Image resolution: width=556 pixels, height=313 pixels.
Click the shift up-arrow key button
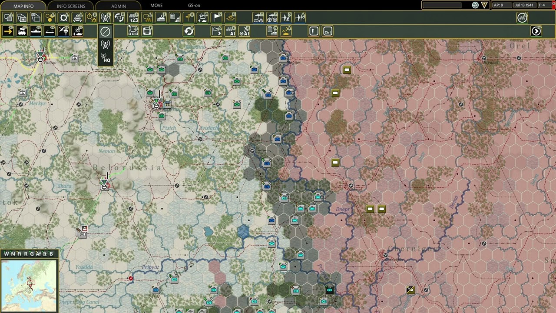tap(314, 31)
